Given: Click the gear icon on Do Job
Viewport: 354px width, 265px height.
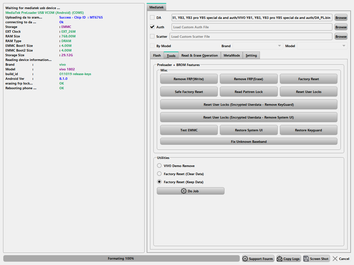Looking at the screenshot, I should pos(184,191).
